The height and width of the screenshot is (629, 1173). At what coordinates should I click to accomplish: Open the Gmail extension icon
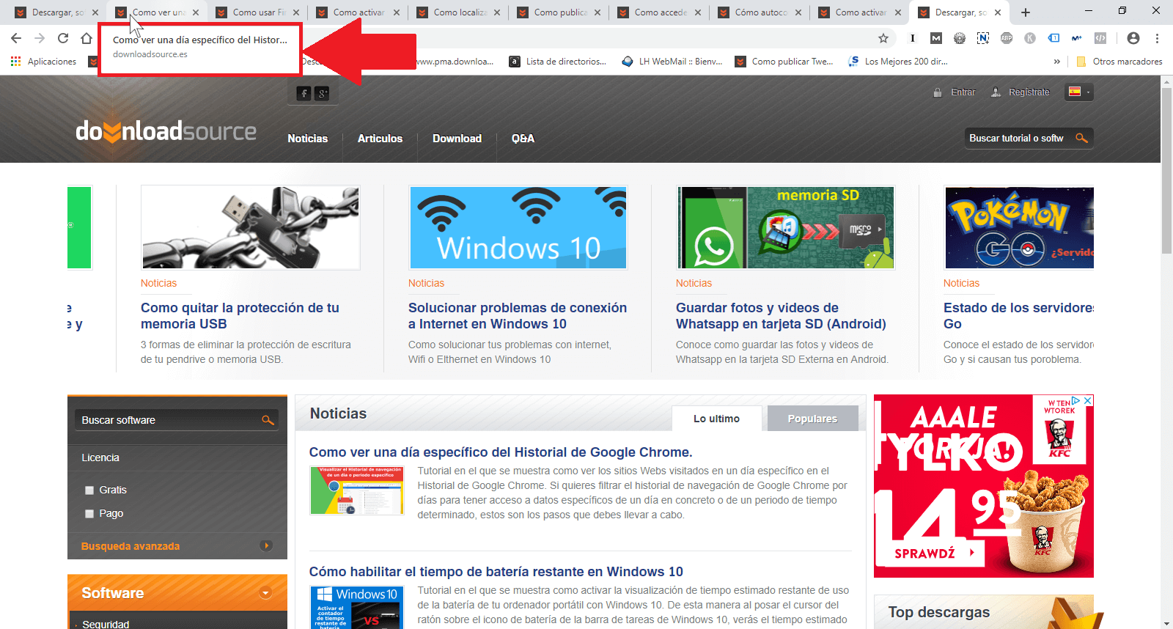936,38
